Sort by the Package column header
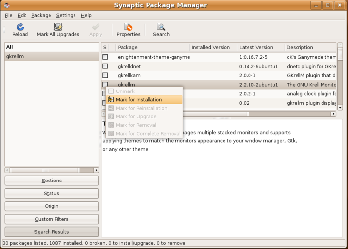 point(152,47)
